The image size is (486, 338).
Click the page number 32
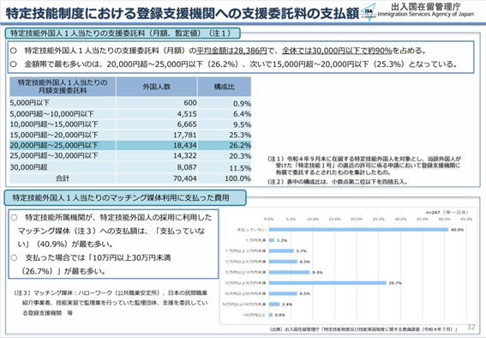point(471,327)
